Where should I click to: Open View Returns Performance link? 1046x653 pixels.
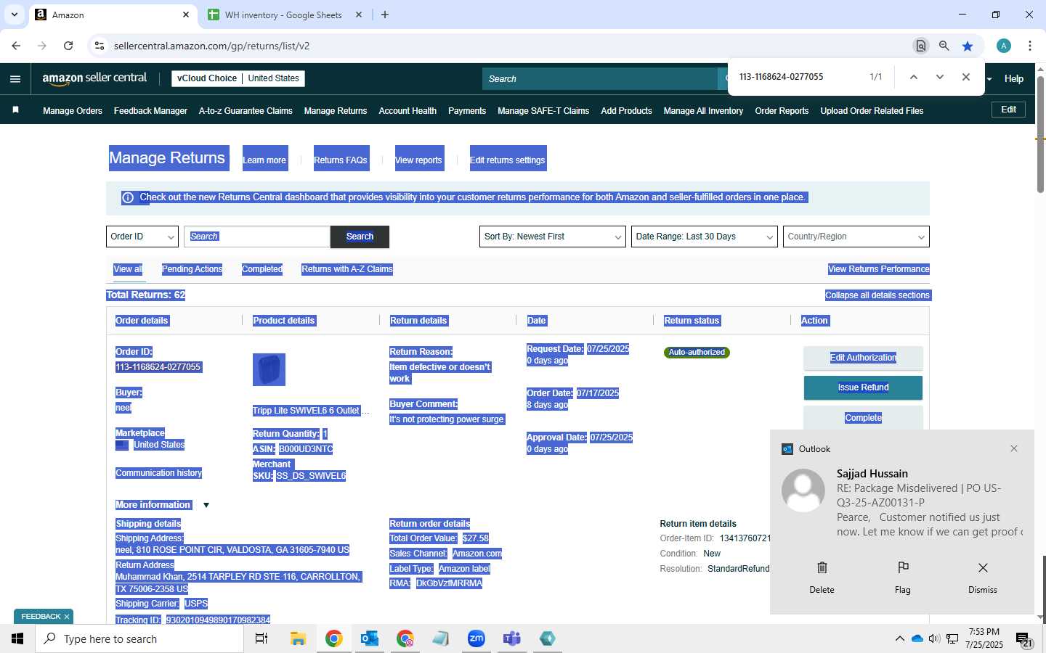(x=879, y=269)
